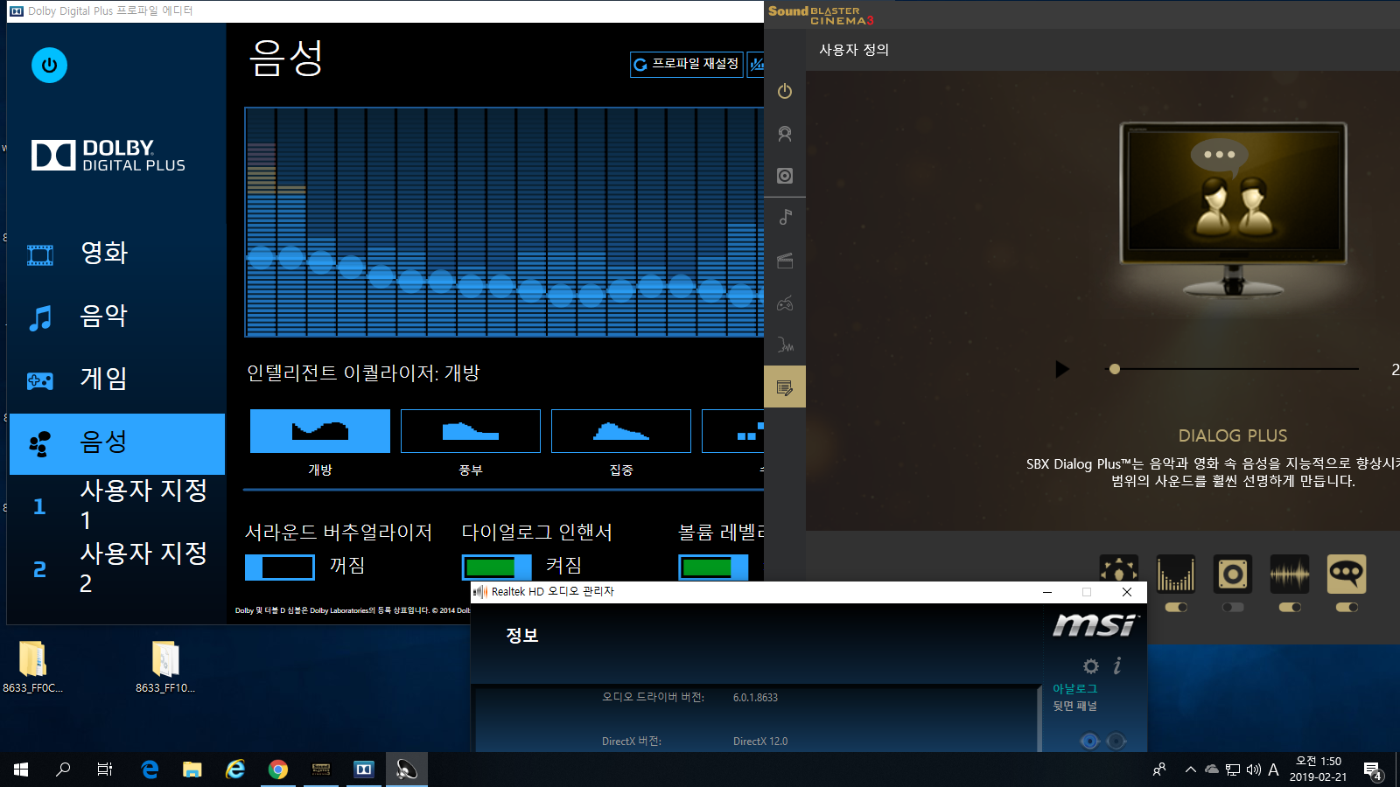Click the 프로파일 재설정 reset button
The height and width of the screenshot is (787, 1400).
(687, 64)
